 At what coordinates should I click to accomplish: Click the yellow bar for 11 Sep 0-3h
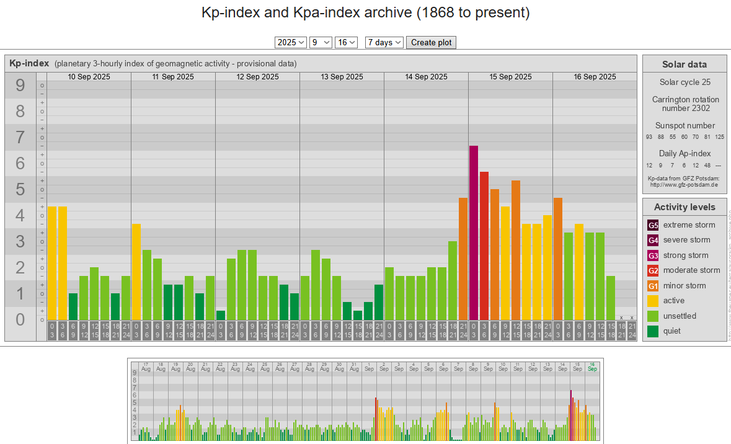tap(136, 272)
